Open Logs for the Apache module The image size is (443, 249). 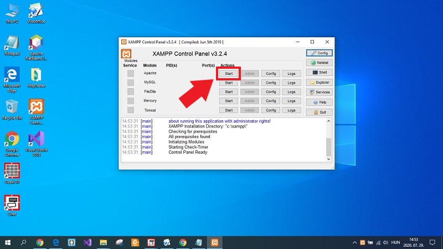pyautogui.click(x=291, y=74)
